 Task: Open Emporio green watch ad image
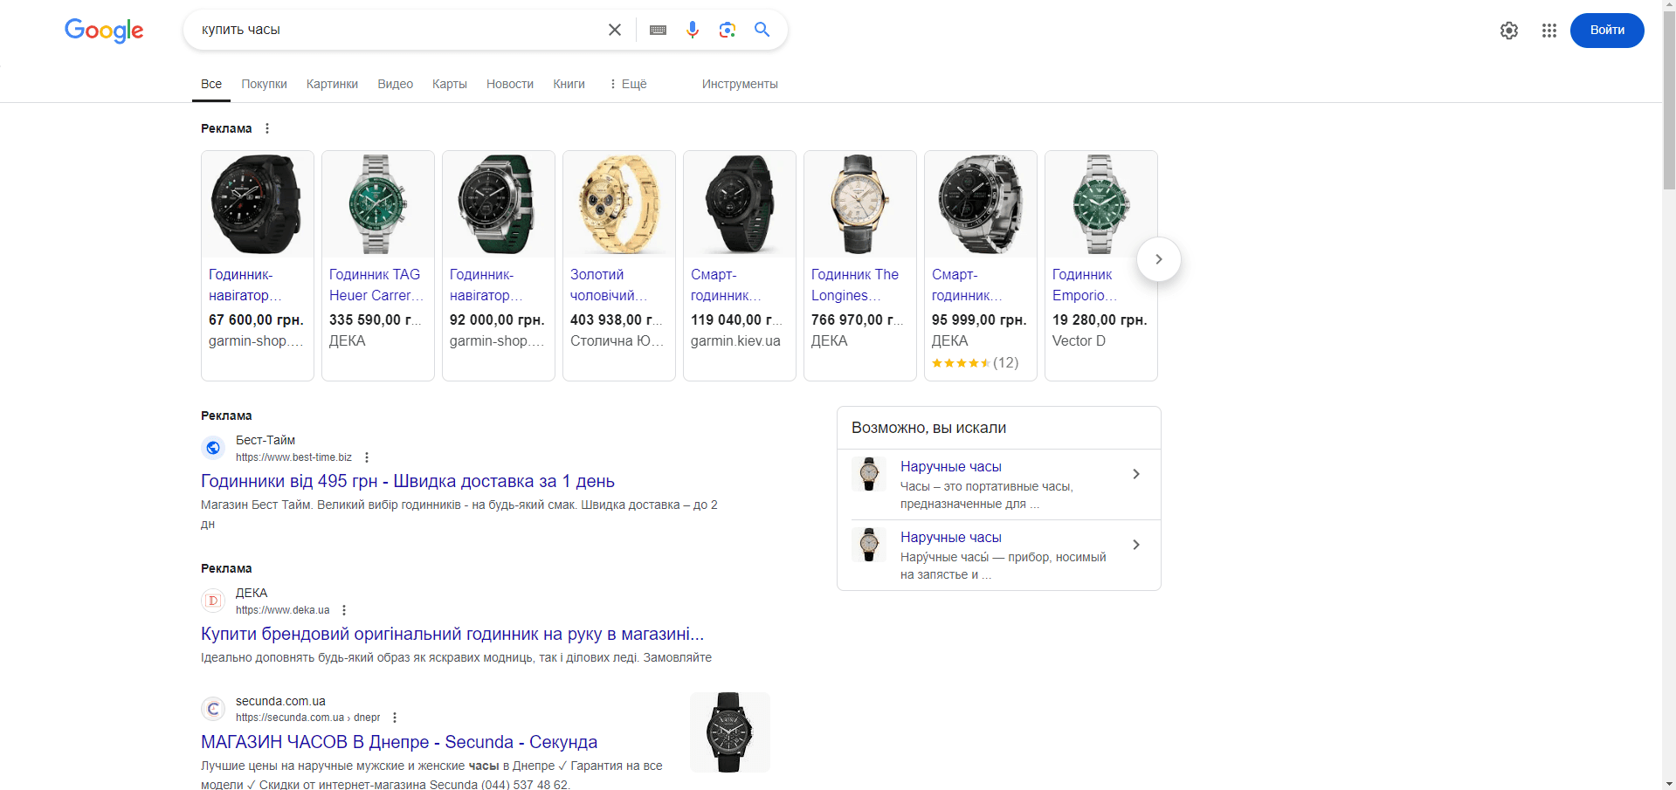click(x=1101, y=204)
